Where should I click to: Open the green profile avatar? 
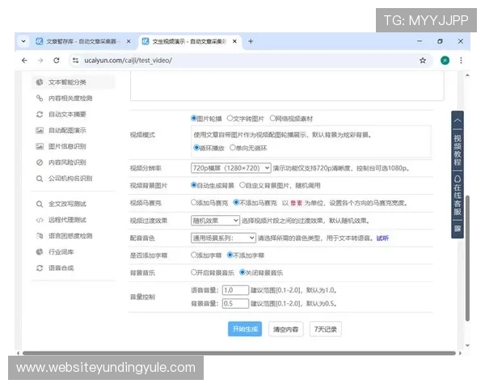click(x=445, y=61)
